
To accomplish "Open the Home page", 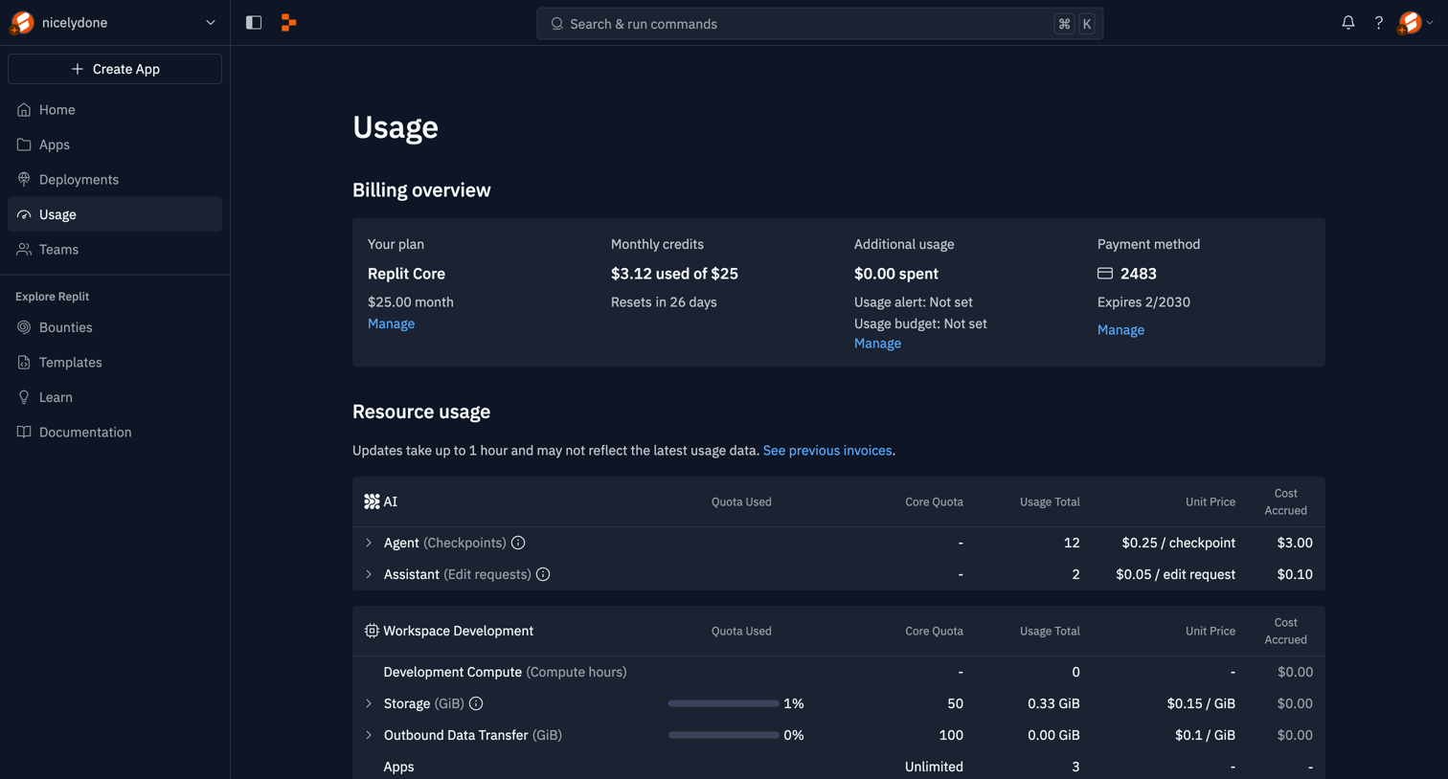I will pyautogui.click(x=115, y=110).
